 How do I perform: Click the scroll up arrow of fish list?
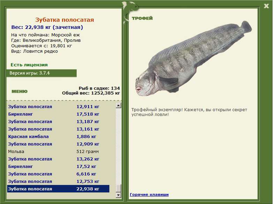(119, 105)
